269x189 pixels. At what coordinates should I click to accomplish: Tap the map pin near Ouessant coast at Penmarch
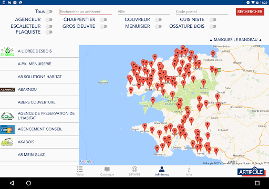pos(157,149)
